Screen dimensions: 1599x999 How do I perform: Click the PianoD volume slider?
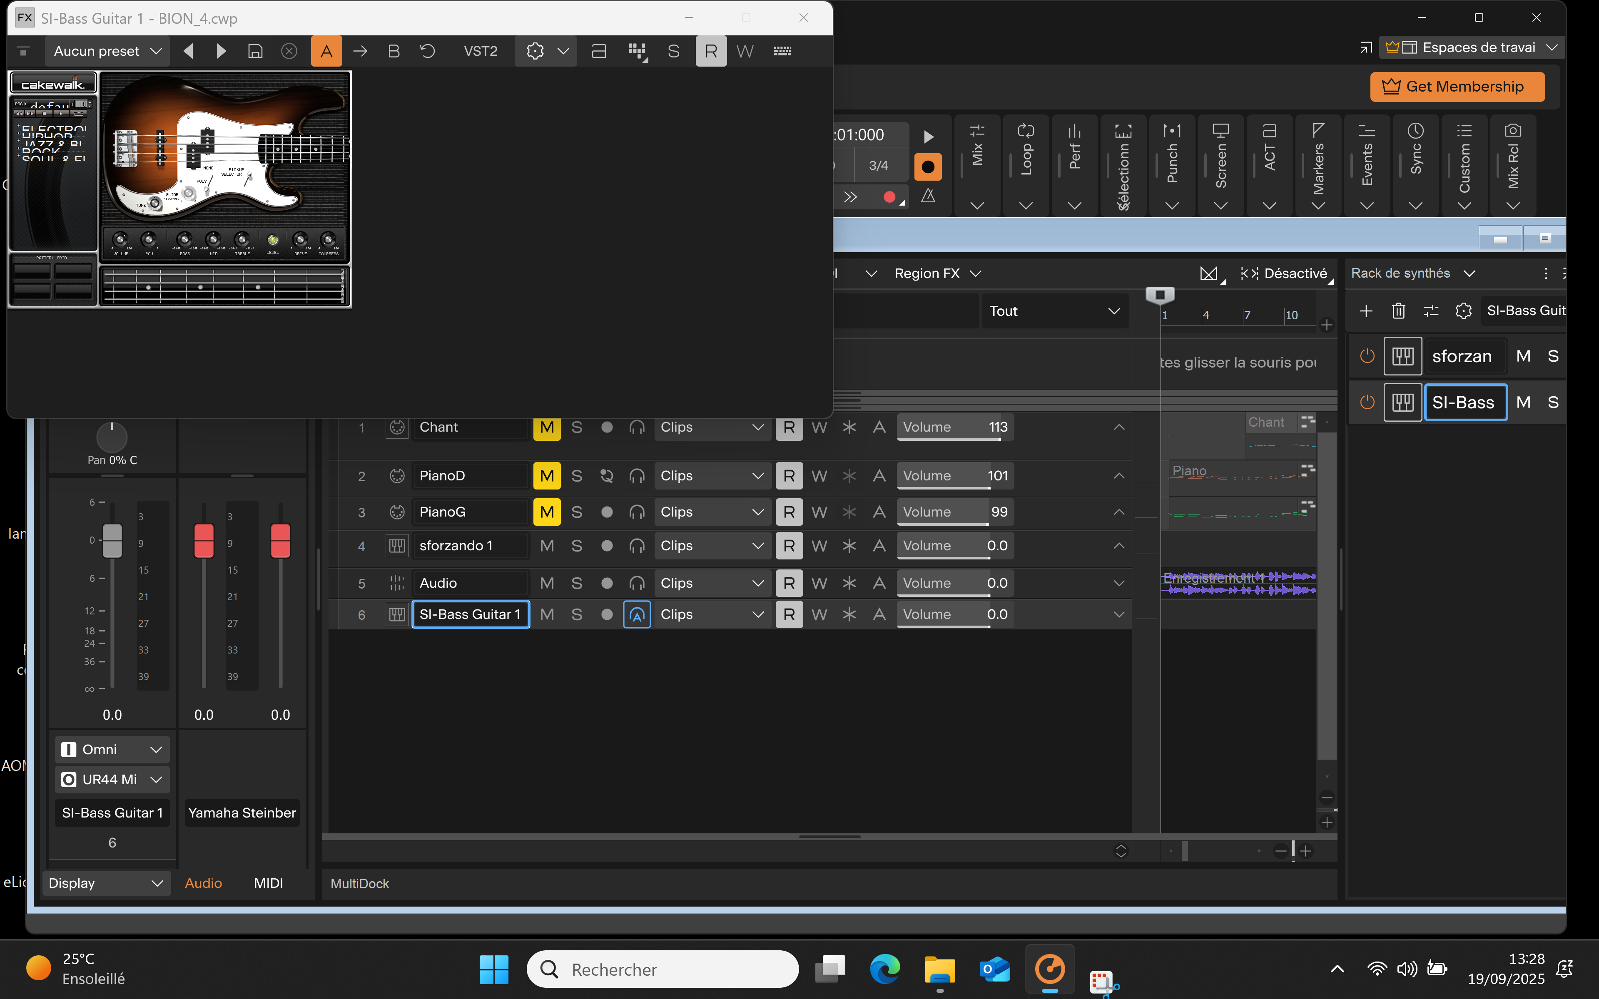[955, 476]
